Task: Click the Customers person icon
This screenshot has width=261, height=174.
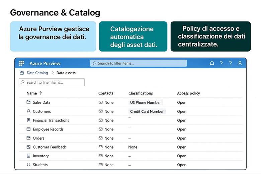Action: tap(28, 111)
